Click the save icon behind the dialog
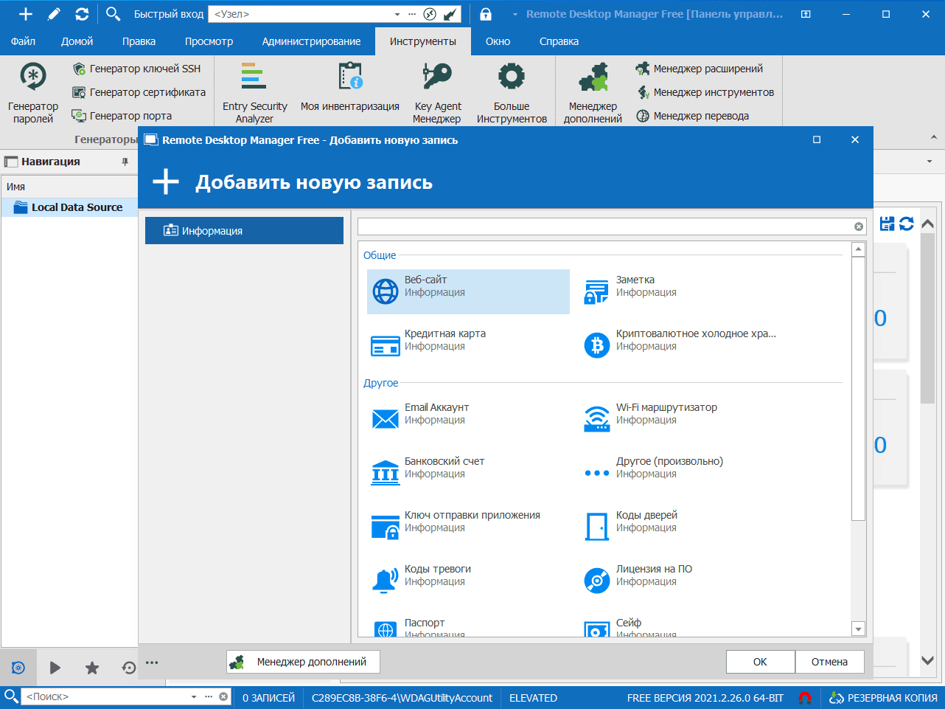Viewport: 945px width, 709px height. (x=888, y=224)
